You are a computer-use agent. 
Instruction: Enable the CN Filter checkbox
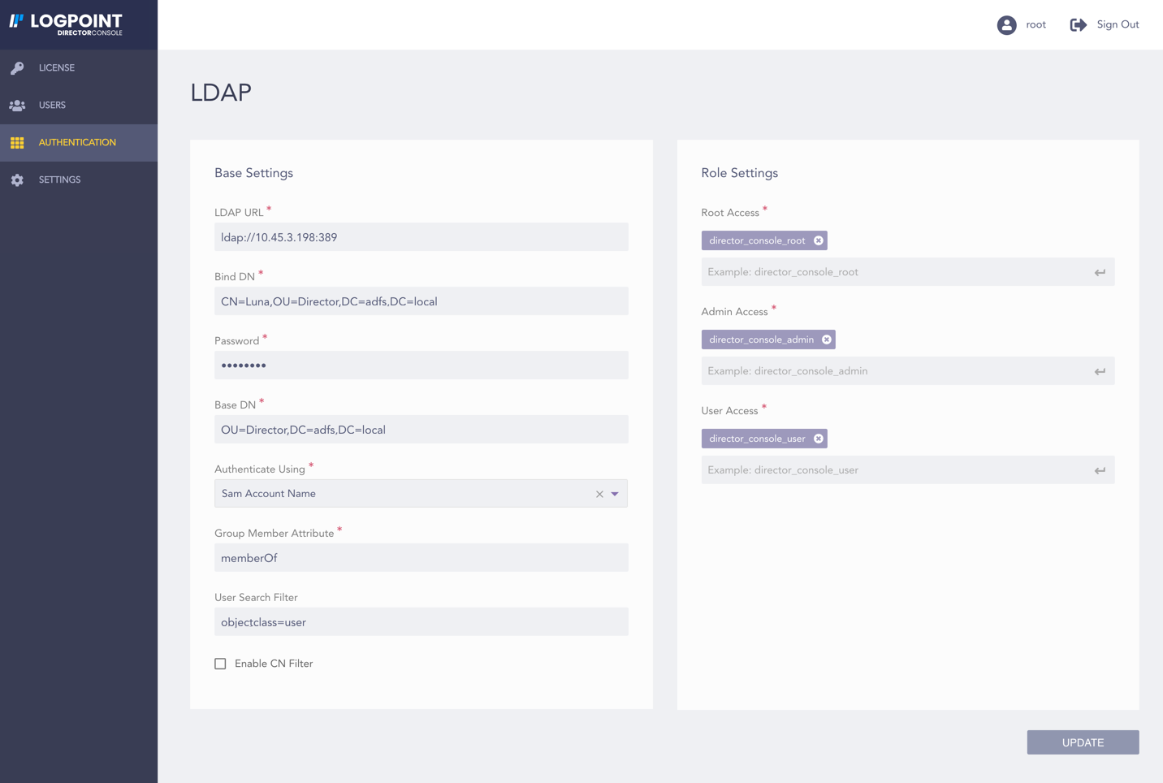[x=219, y=664]
